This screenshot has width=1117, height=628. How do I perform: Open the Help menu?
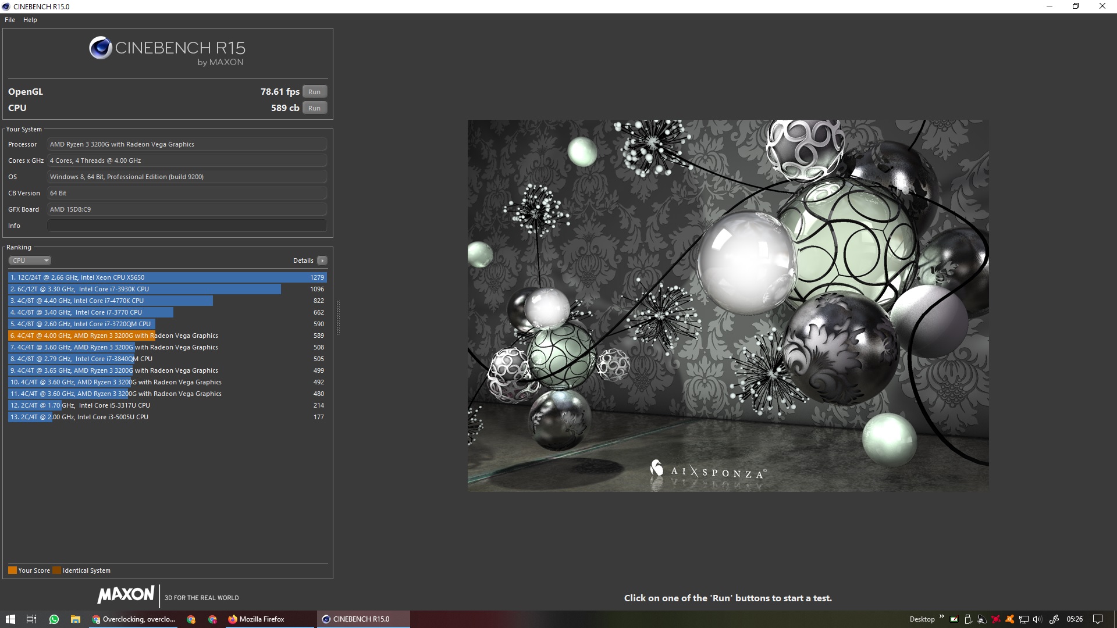pos(30,20)
